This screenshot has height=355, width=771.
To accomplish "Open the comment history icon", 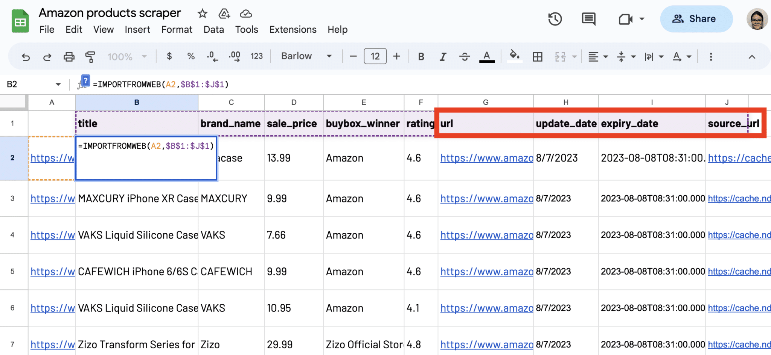I will (588, 18).
